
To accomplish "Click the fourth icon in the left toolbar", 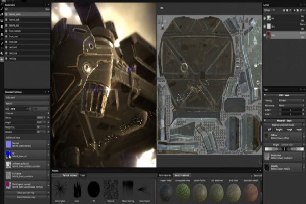I will tap(2, 27).
